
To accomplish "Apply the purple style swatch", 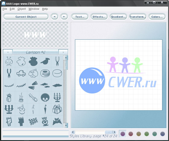I will [x=123, y=134].
